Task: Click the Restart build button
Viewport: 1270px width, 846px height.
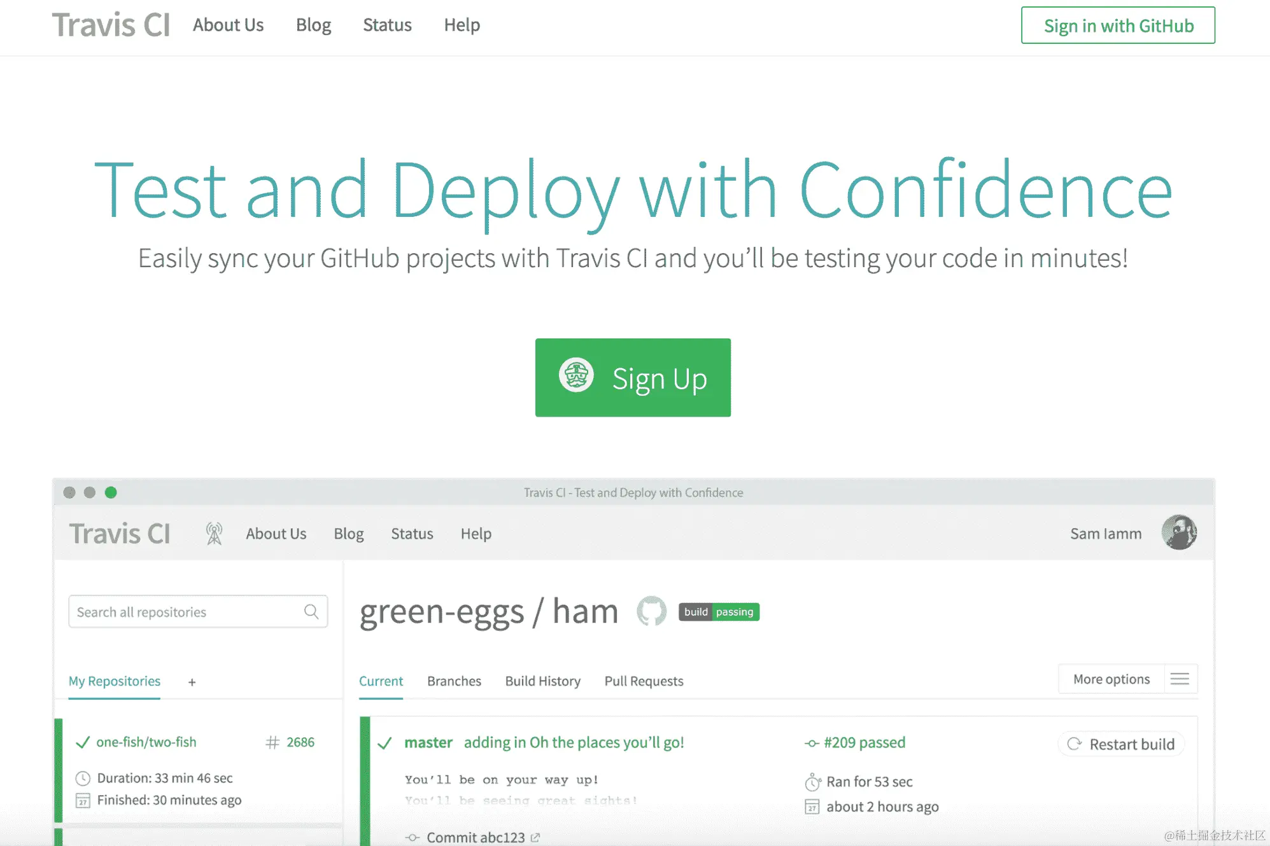Action: [1122, 744]
